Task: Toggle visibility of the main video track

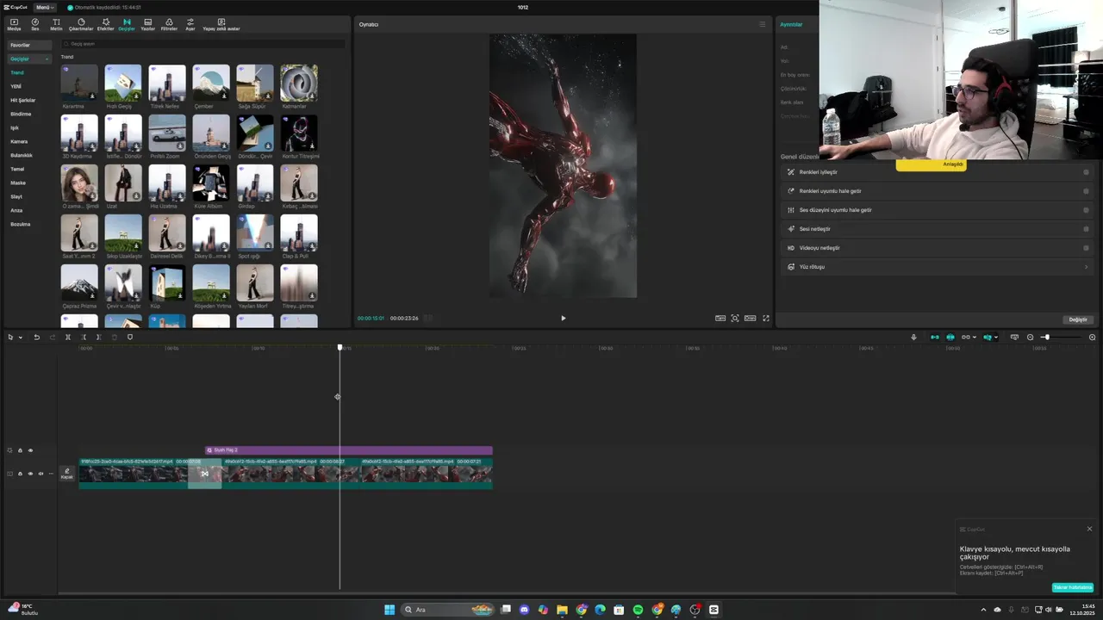Action: [x=30, y=474]
